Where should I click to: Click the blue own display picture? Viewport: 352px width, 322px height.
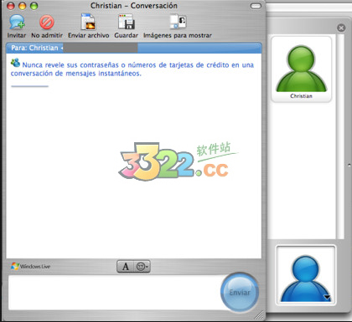pyautogui.click(x=306, y=275)
